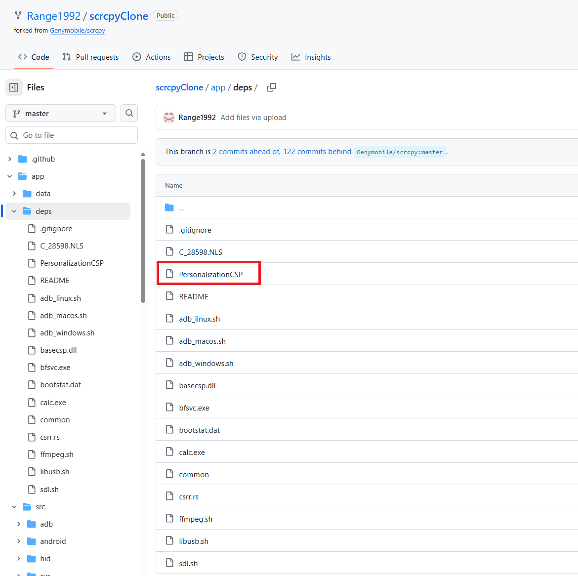Collapse the deps folder chevron
This screenshot has width=578, height=576.
[14, 211]
